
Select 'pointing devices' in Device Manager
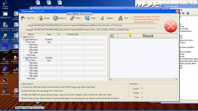tap(186, 31)
